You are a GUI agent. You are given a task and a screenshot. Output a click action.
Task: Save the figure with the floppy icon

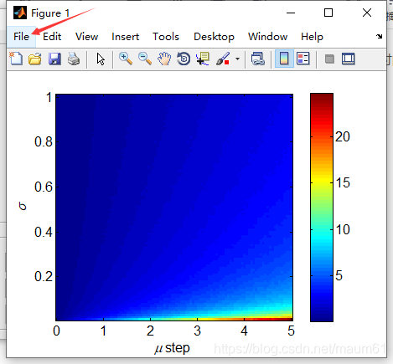click(x=54, y=59)
